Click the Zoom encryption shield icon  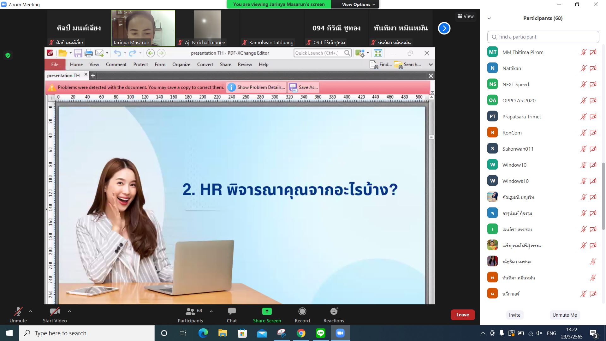pos(8,55)
